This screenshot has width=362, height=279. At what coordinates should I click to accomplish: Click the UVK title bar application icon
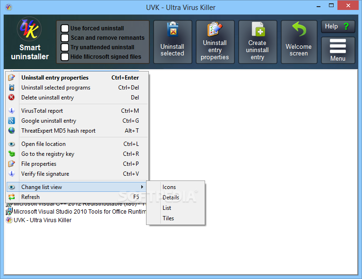point(9,7)
